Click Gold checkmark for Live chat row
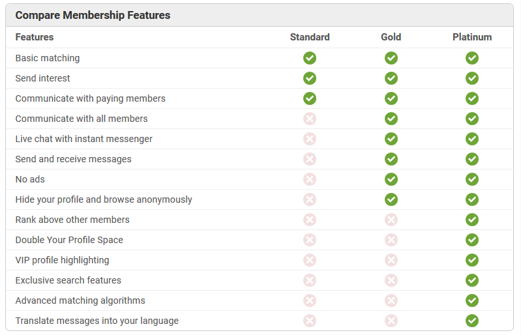 [x=391, y=139]
